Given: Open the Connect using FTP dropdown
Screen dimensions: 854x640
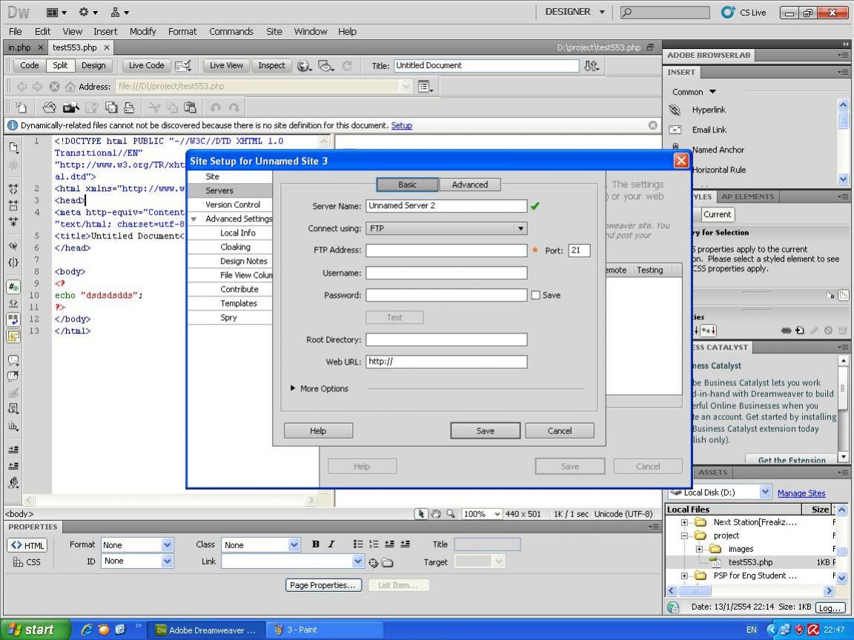Looking at the screenshot, I should 520,229.
